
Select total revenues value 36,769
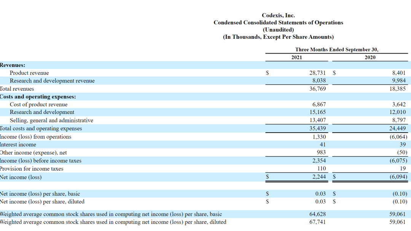click(317, 89)
